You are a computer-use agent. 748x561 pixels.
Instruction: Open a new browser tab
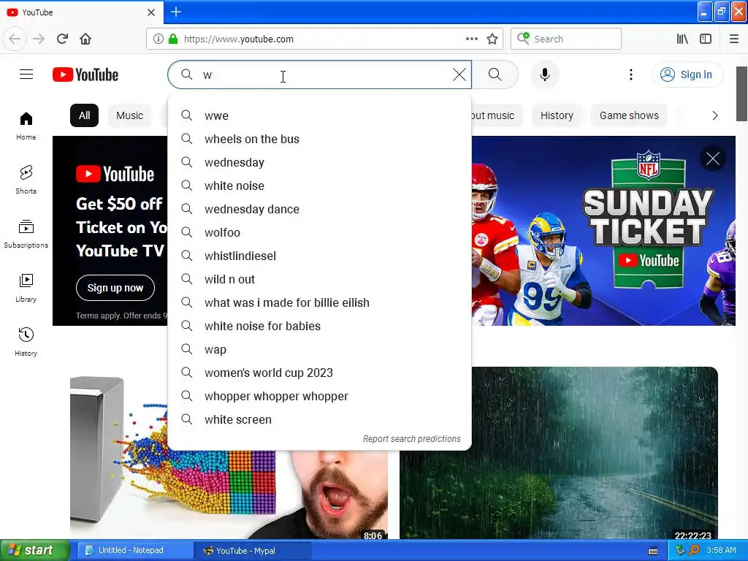176,12
